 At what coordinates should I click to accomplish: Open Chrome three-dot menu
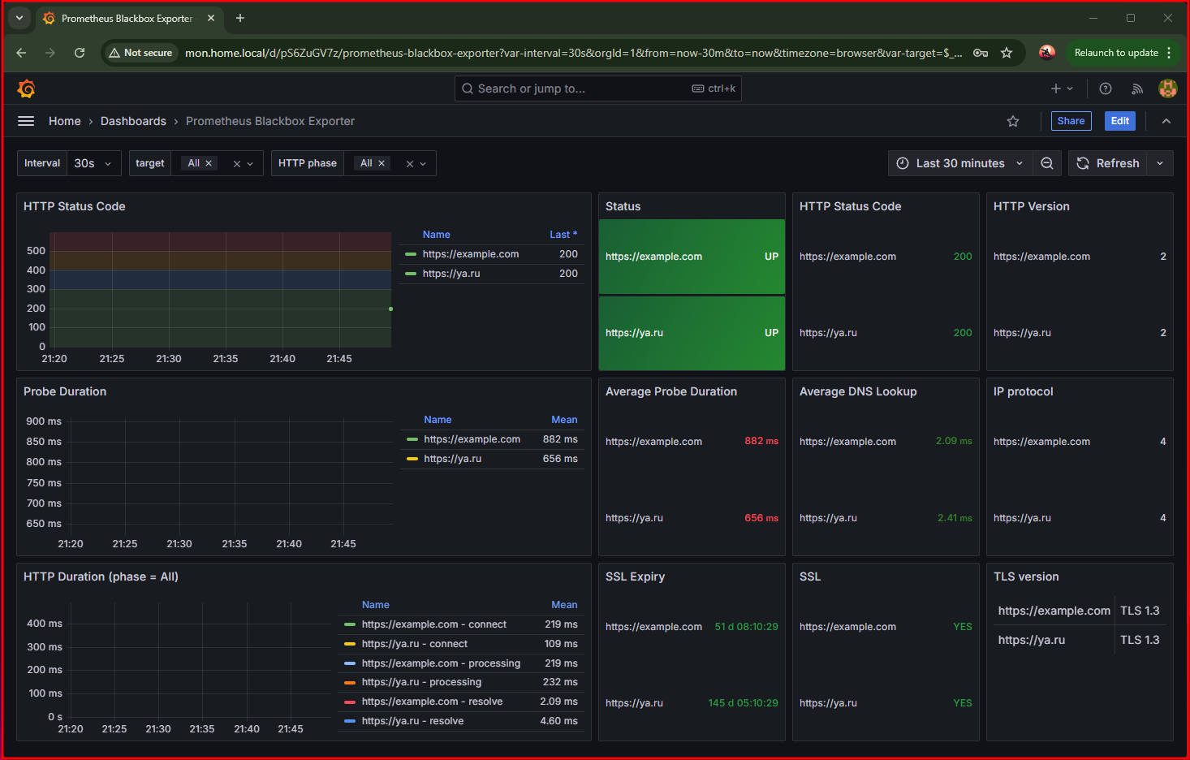coord(1169,53)
